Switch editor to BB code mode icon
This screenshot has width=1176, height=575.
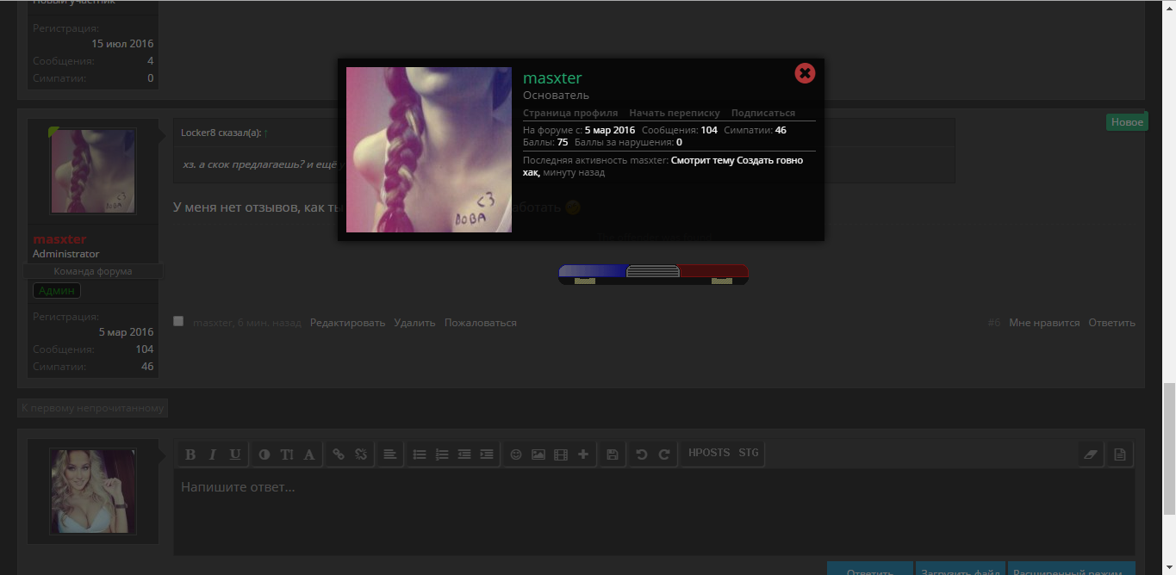[x=1120, y=454]
